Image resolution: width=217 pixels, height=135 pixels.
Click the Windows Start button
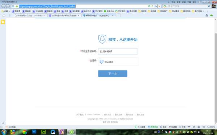4,132
